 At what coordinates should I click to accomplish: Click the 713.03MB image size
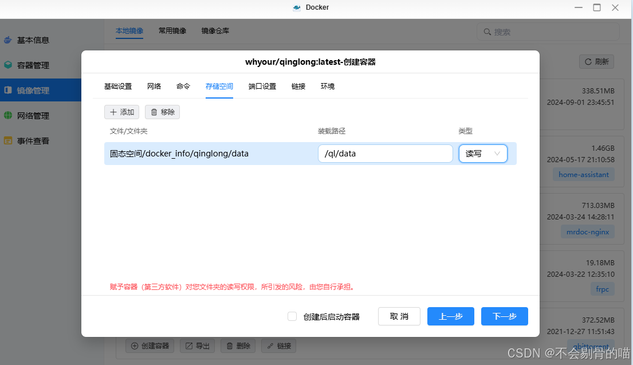click(598, 206)
